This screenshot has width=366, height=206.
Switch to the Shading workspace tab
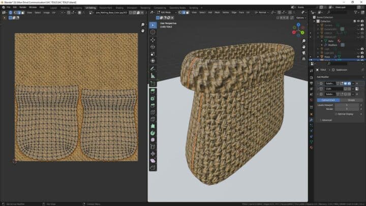point(119,8)
